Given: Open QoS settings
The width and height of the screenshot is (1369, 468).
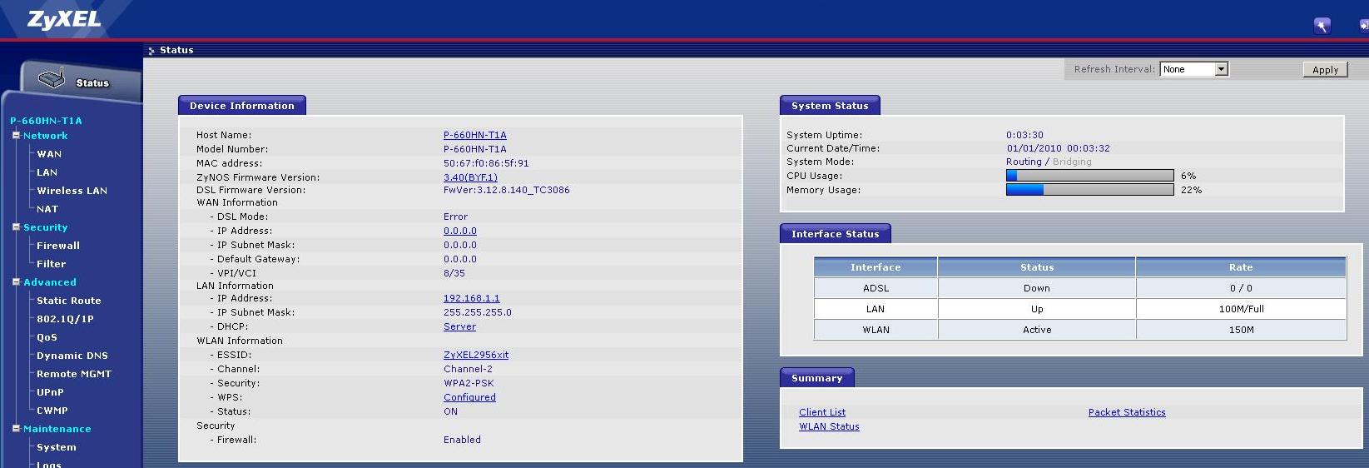Looking at the screenshot, I should [47, 337].
